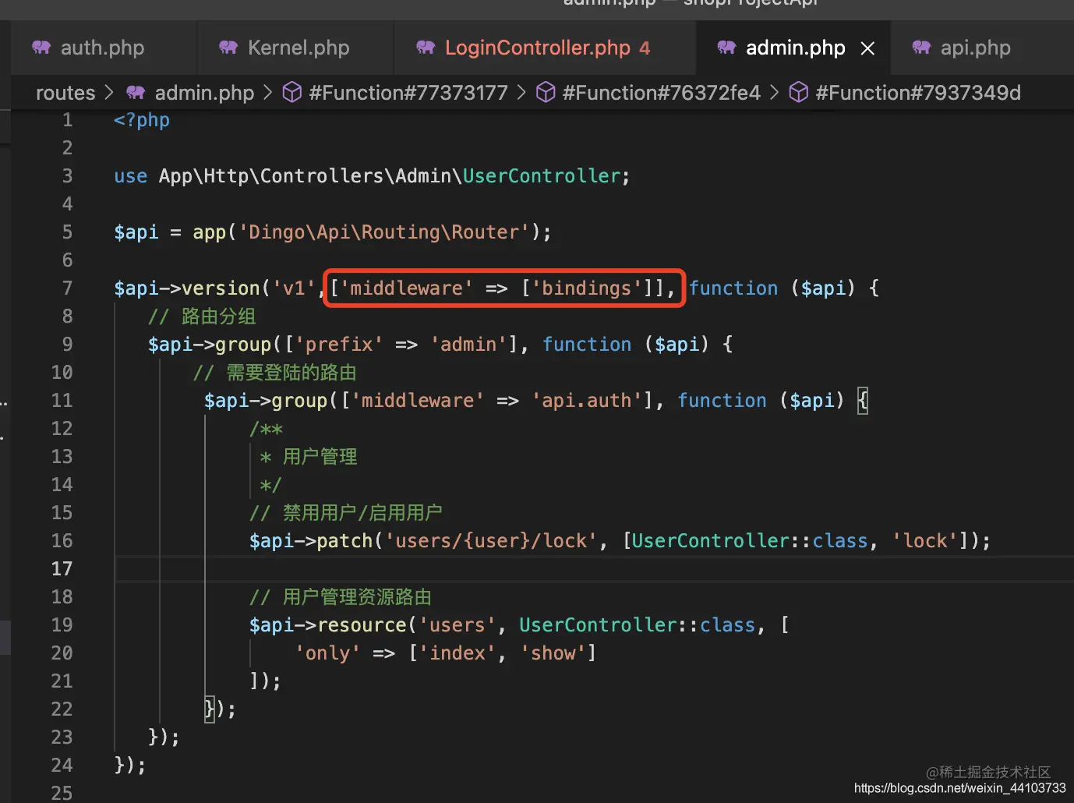Click the PHP elephant icon on auth.php tab
The image size is (1074, 803).
pyautogui.click(x=41, y=48)
